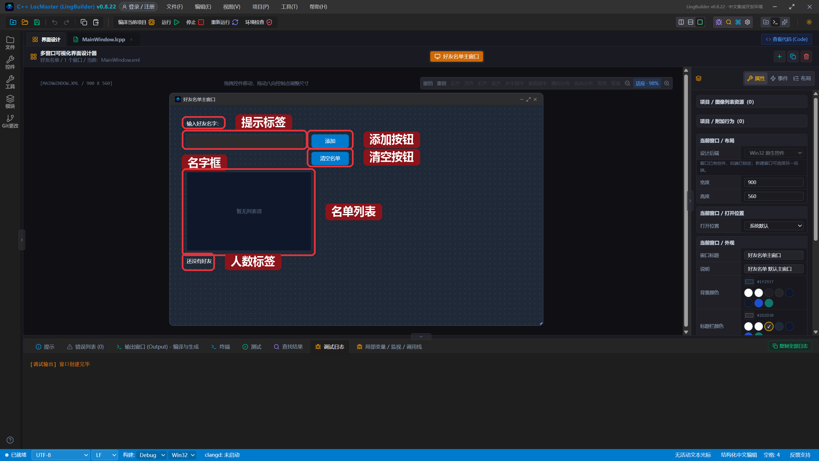Open the Git更改 sidebar panel
Image resolution: width=819 pixels, height=461 pixels.
click(10, 121)
